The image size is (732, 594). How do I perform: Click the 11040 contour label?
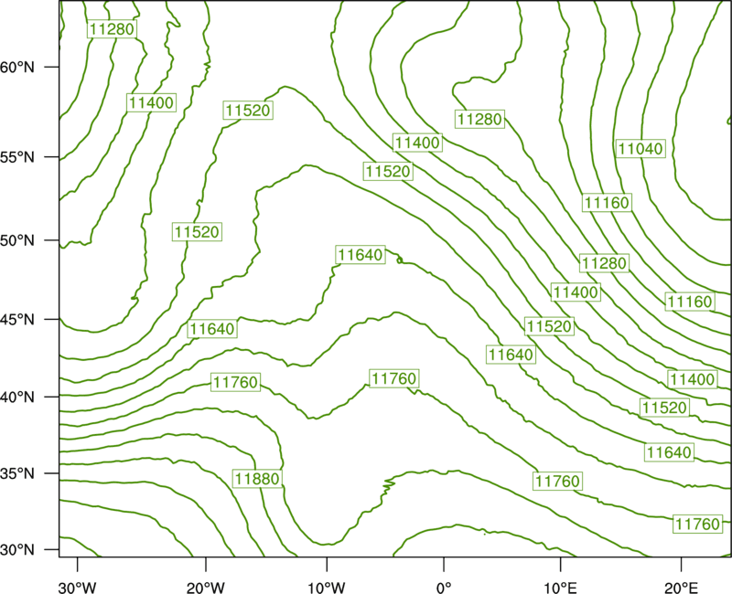tap(640, 149)
